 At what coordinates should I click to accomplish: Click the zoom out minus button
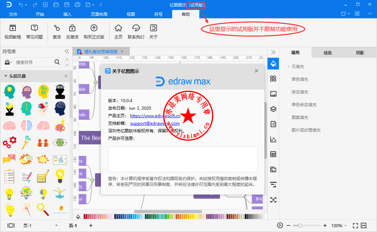(x=289, y=225)
